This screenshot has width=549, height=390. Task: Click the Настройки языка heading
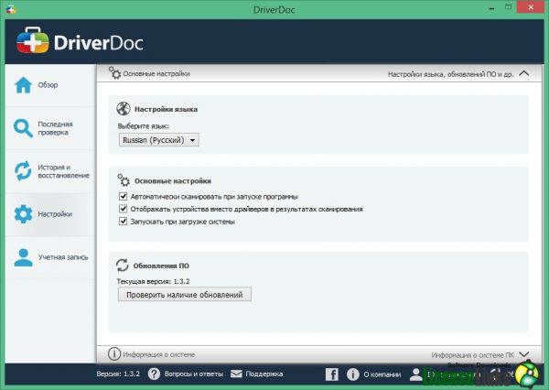pyautogui.click(x=166, y=109)
